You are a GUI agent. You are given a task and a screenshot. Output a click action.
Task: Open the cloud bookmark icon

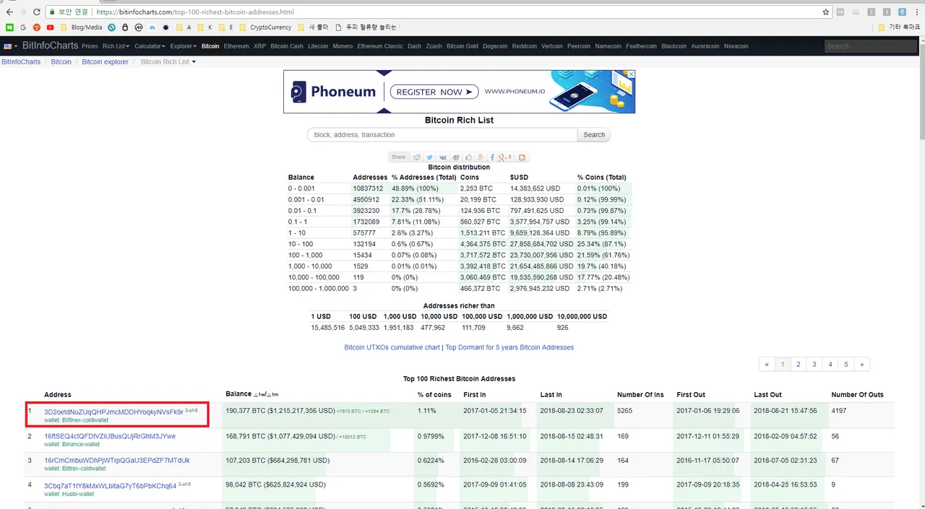point(152,27)
